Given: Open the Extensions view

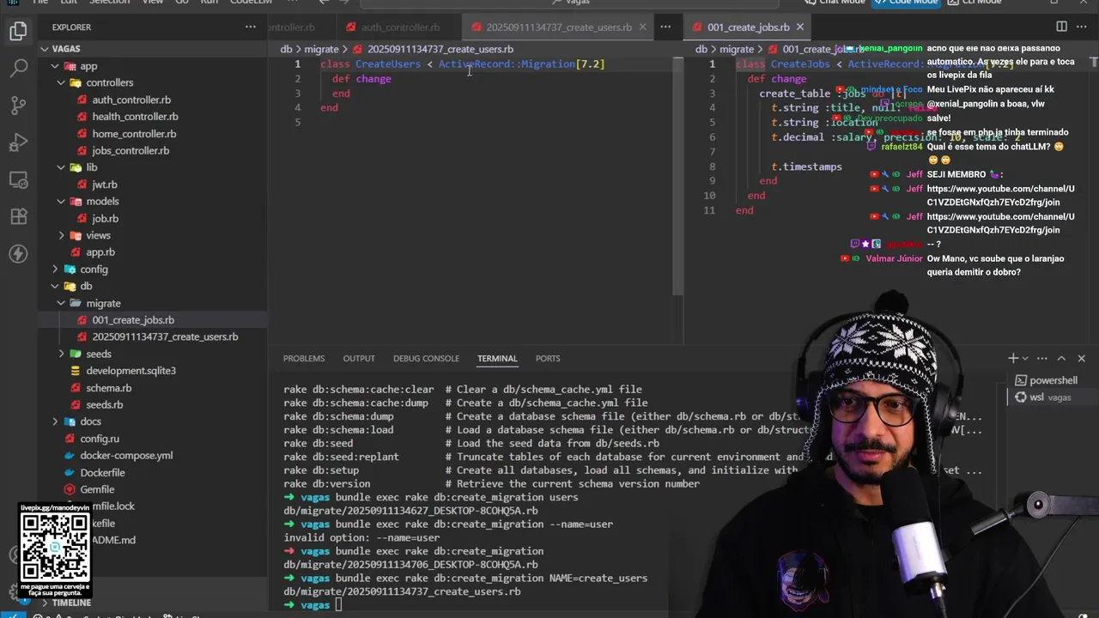Looking at the screenshot, I should pyautogui.click(x=18, y=216).
